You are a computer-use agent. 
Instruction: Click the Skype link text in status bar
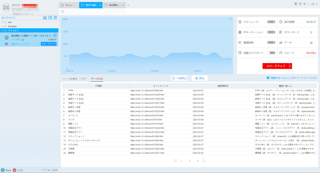pyautogui.click(x=8, y=170)
